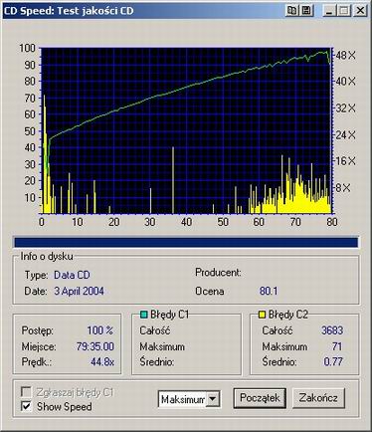Uncheck the Show Speed checkbox
372x432 pixels.
26,406
